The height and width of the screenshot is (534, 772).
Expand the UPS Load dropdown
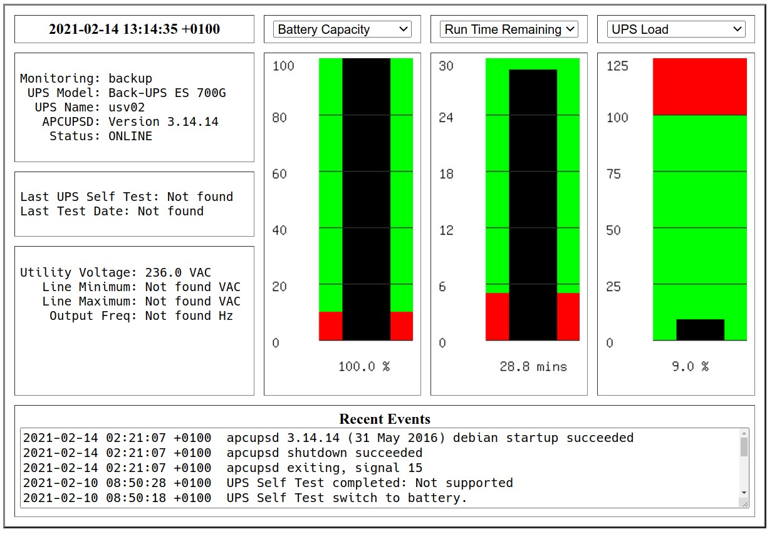tap(675, 29)
